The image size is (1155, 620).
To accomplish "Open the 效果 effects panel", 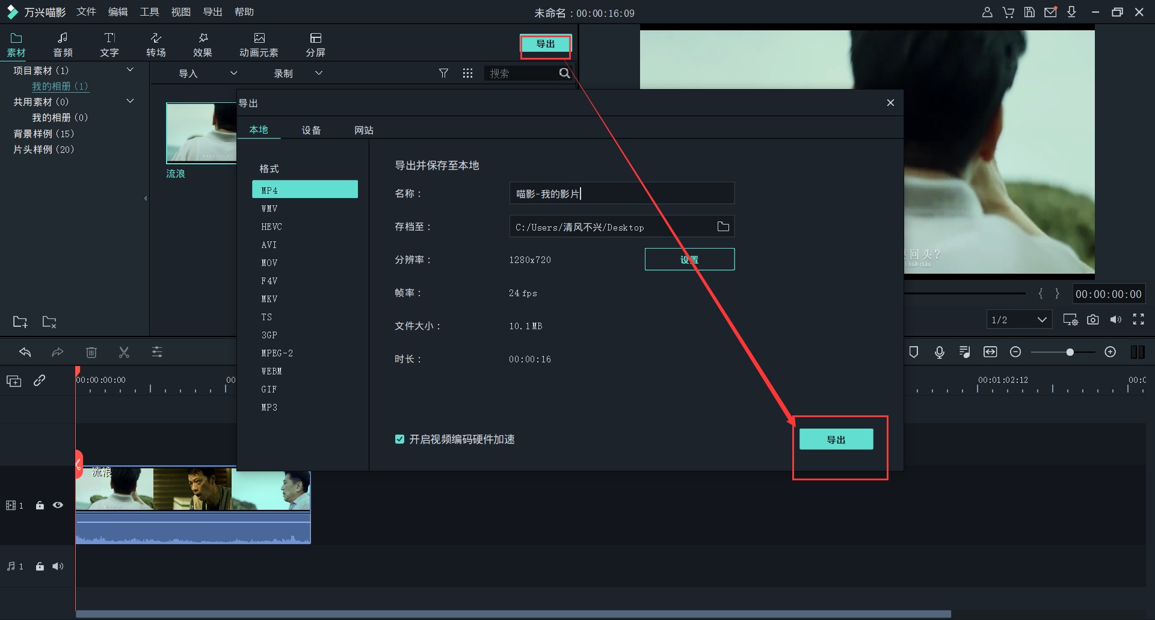I will pyautogui.click(x=203, y=45).
